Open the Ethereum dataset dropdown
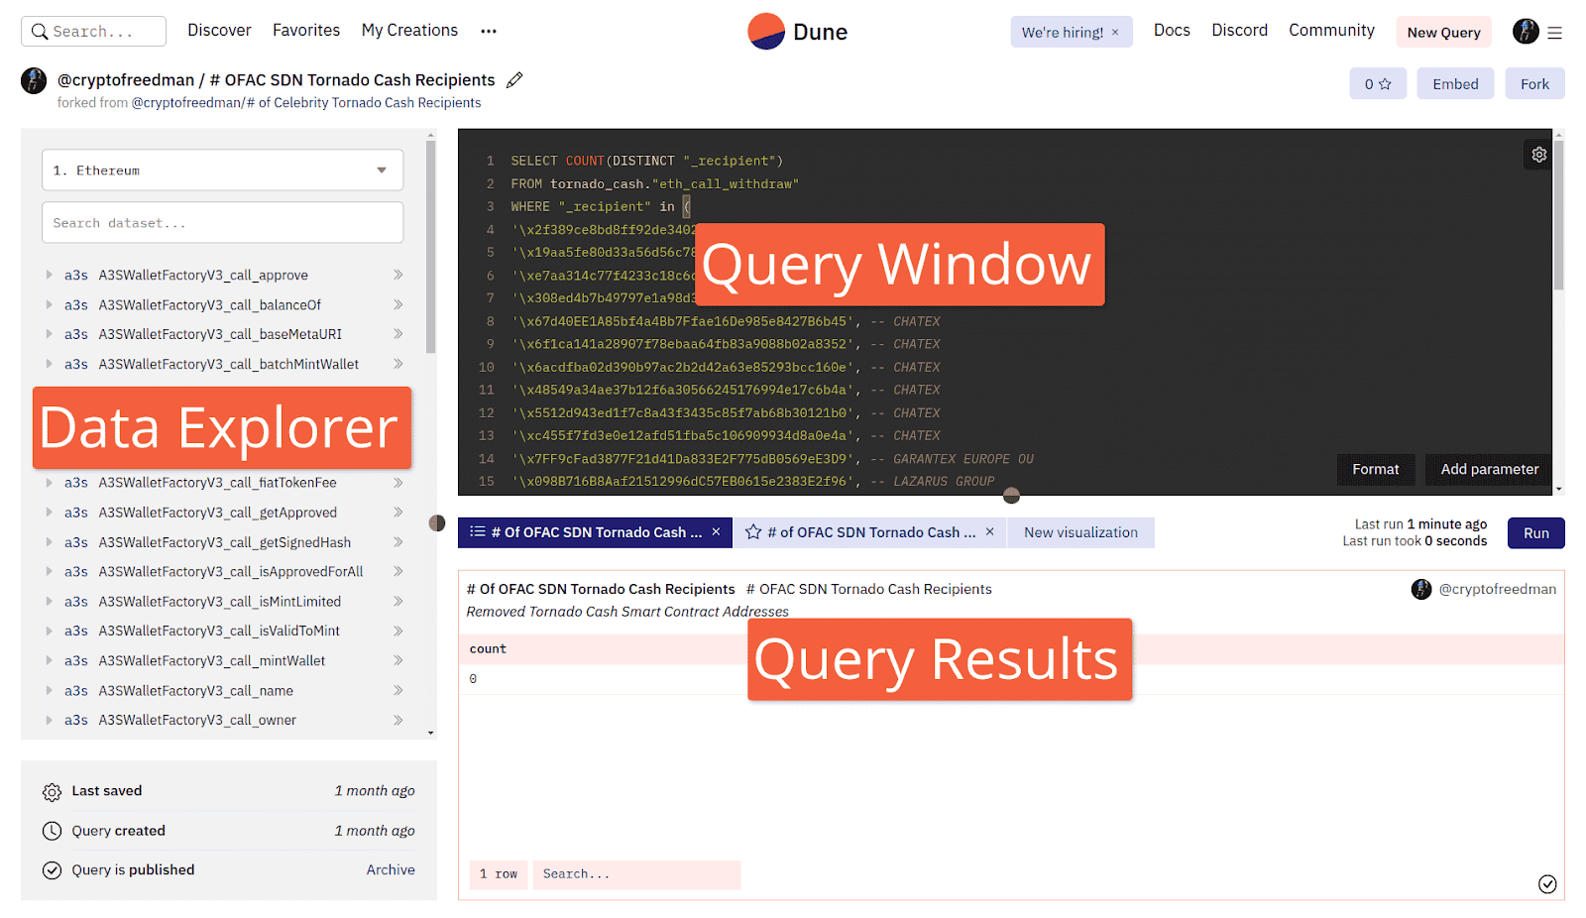 click(222, 171)
